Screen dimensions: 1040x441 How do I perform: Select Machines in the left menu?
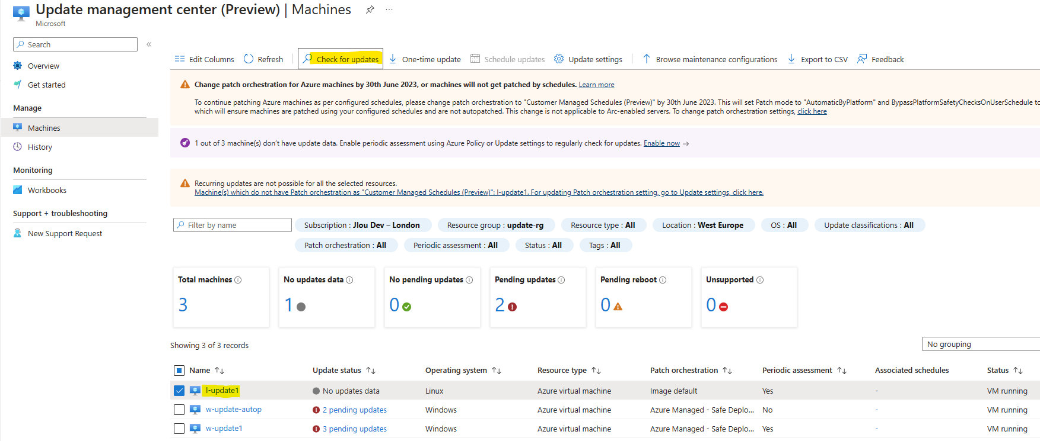(79, 128)
